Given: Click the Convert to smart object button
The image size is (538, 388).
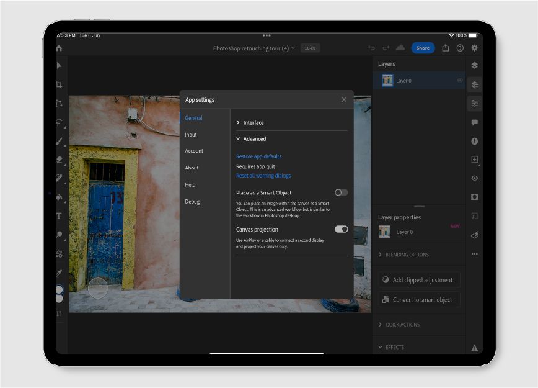Looking at the screenshot, I should tap(418, 299).
